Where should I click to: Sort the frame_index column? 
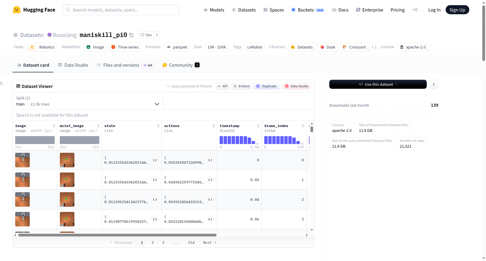pos(303,126)
